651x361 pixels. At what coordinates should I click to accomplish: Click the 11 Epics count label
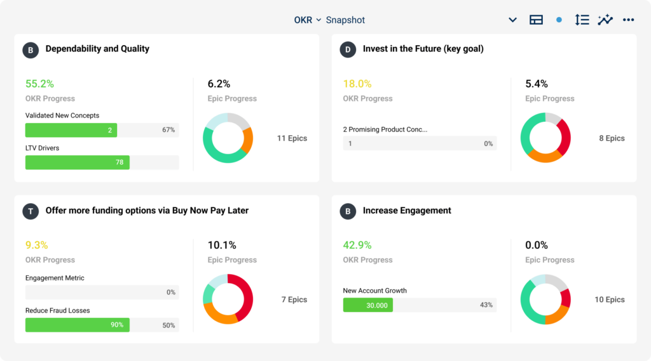click(292, 138)
